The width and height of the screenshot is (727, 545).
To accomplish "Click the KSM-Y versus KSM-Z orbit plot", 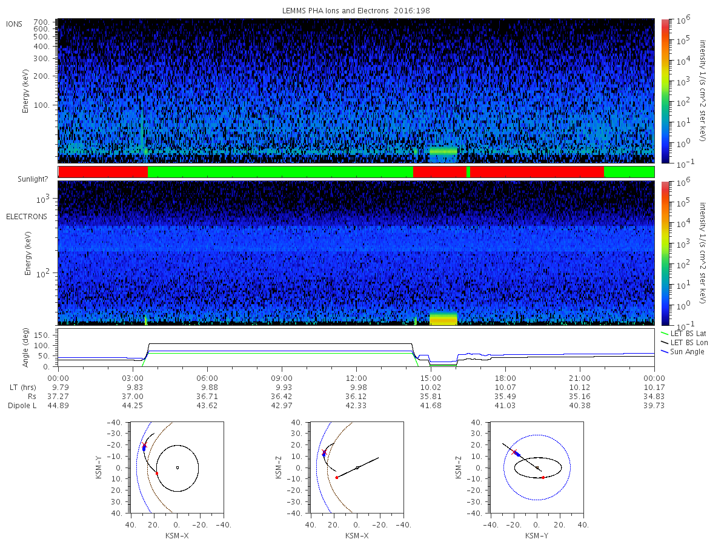I will tap(537, 467).
